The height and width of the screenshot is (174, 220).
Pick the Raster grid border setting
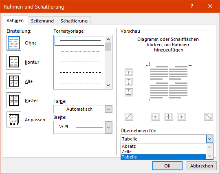coord(14,100)
